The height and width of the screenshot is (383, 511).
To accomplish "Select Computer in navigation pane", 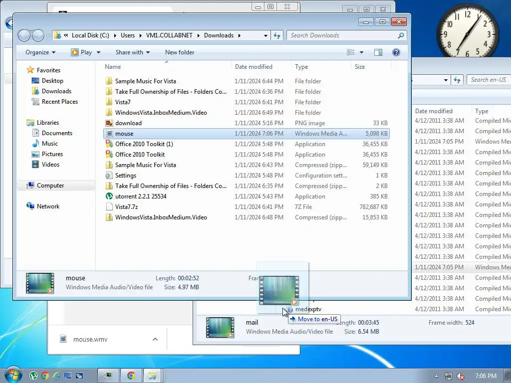I will 50,186.
